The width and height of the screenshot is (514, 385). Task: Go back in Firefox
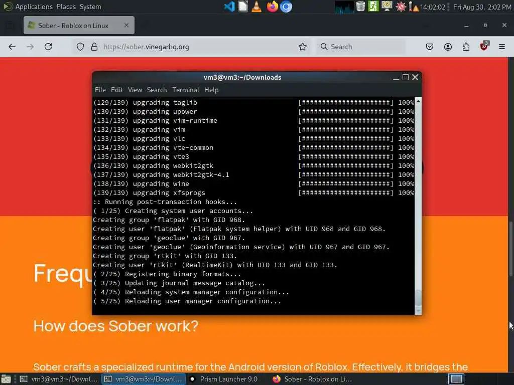coord(12,47)
